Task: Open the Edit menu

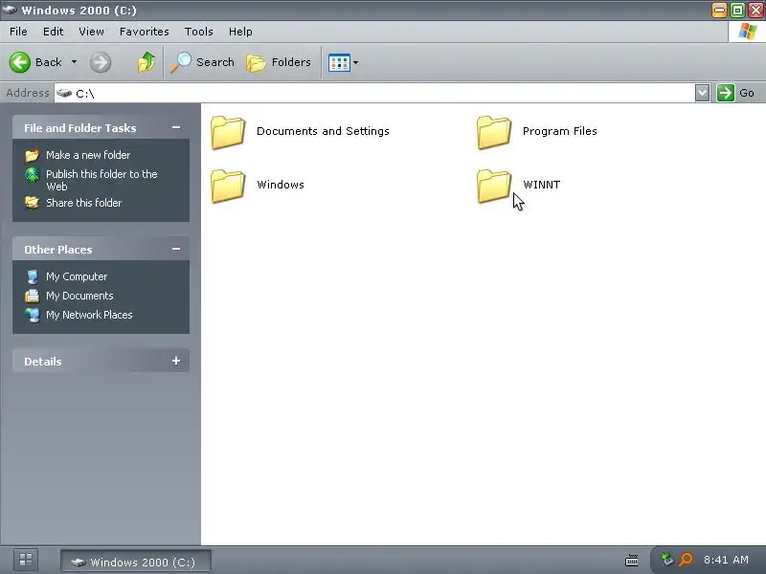Action: 53,32
